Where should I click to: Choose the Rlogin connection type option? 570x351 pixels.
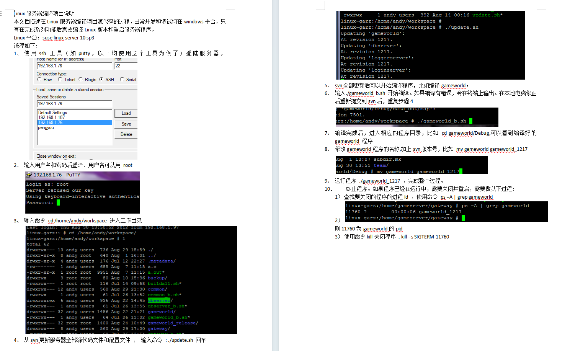pyautogui.click(x=80, y=79)
